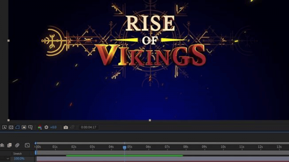This screenshot has width=289, height=162.
Task: Click the Show Snapshot icon
Action: 72,127
